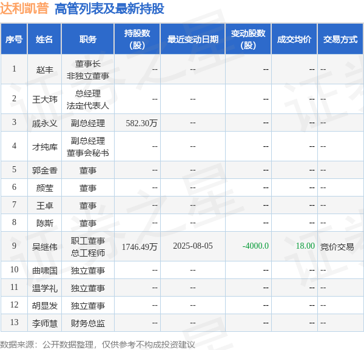Click the shareholding value 1746.49万
This screenshot has width=364, height=350.
140,247
